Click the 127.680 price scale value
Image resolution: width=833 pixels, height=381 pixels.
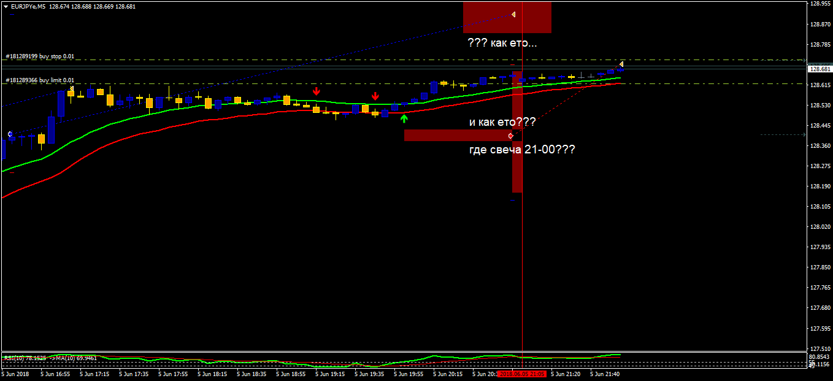[820, 307]
